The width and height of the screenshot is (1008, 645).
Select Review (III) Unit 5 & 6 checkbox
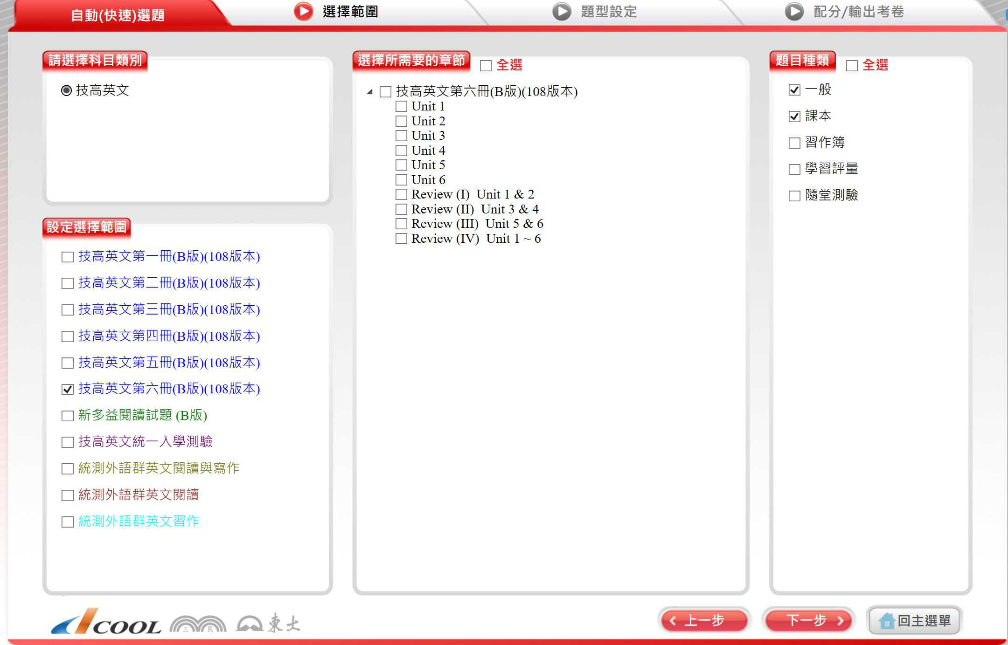click(x=401, y=224)
